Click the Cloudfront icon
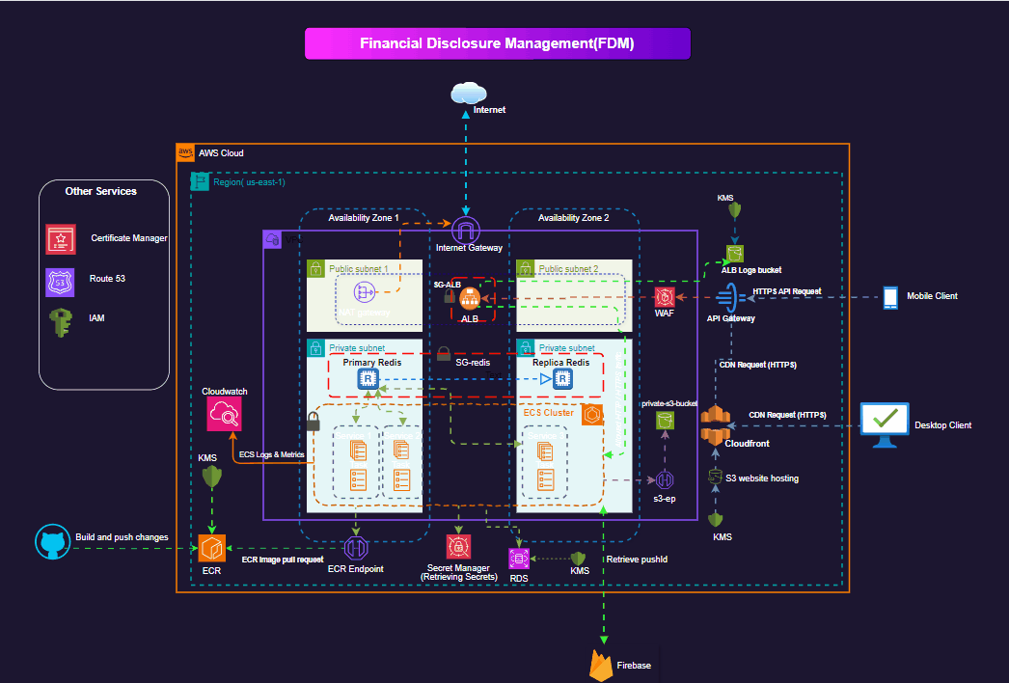Screen dimensions: 1009x683 (x=714, y=425)
